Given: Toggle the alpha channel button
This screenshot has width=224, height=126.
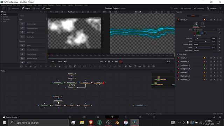Looking at the screenshot, I should coord(205,33).
